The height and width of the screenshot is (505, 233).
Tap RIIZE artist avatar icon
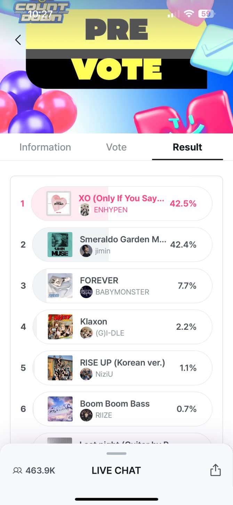pyautogui.click(x=86, y=415)
